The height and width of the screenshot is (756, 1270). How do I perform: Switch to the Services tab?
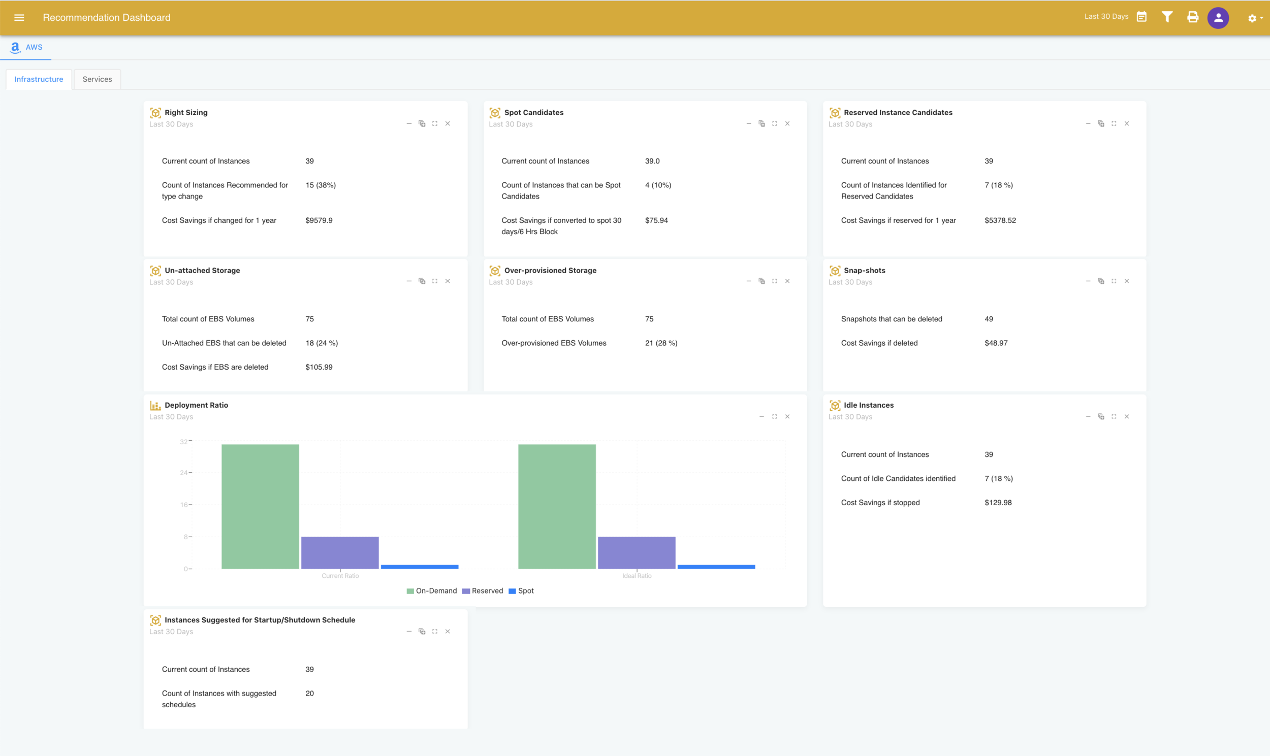click(x=97, y=79)
